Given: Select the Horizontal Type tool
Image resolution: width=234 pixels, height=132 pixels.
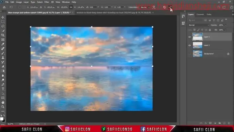Looking at the screenshot, I should pos(3,89).
